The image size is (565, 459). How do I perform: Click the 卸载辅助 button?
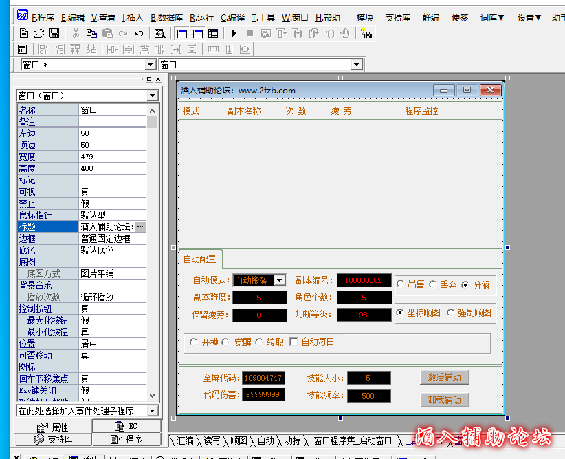point(445,400)
